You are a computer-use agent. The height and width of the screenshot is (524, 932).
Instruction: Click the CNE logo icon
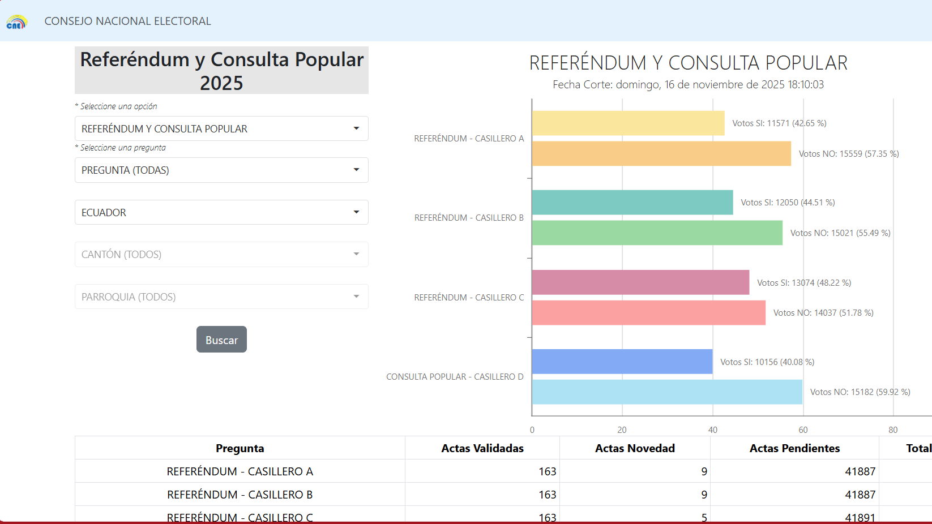16,22
